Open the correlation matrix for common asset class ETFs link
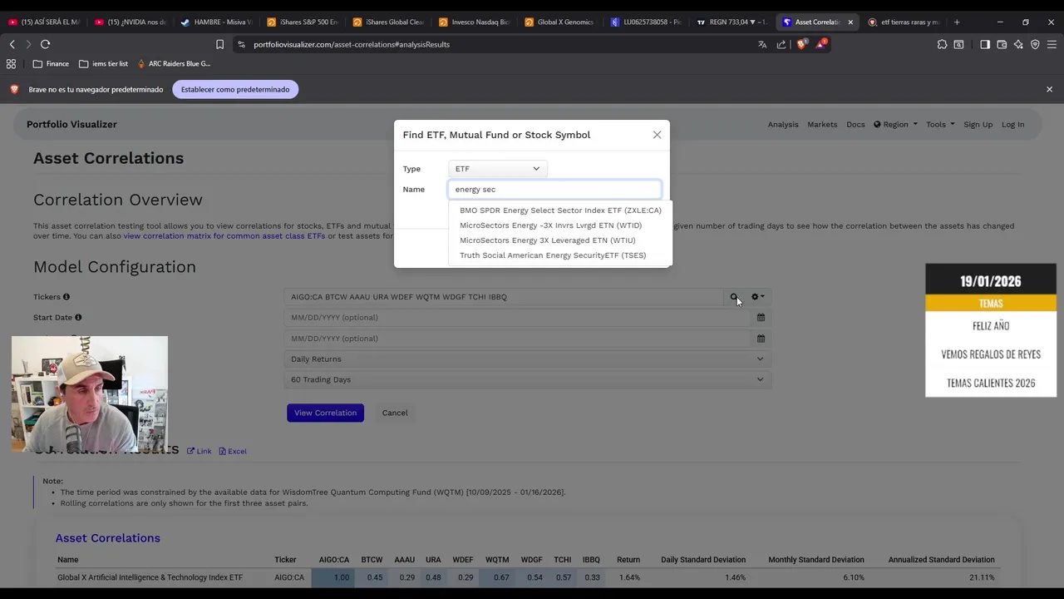Viewport: 1064px width, 599px height. point(224,236)
